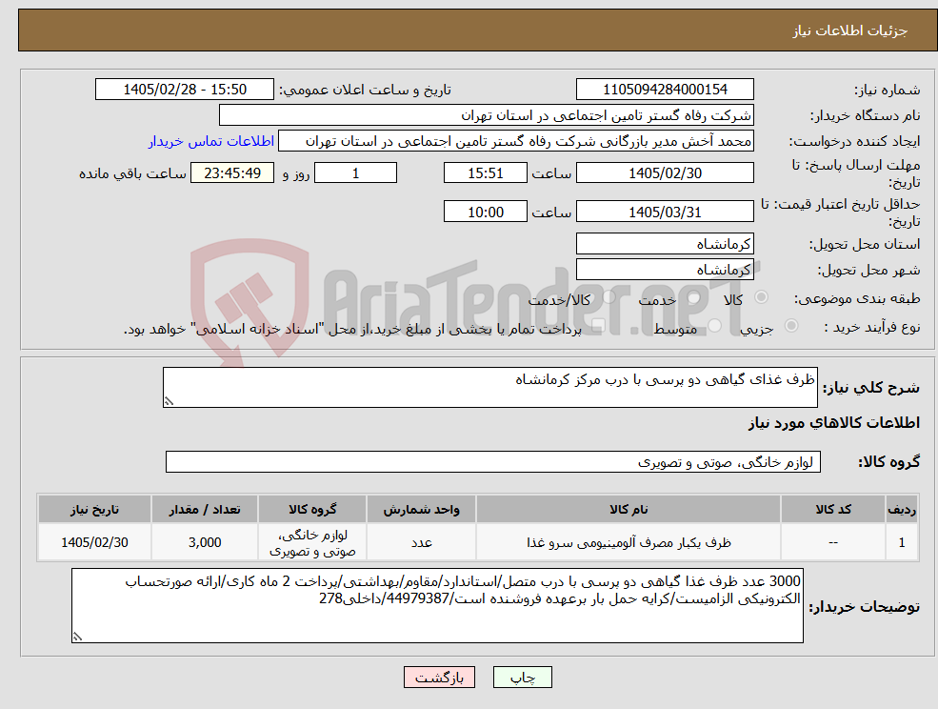This screenshot has width=938, height=709.
Task: Select the کالا/خدمت radio button
Action: coord(609,297)
